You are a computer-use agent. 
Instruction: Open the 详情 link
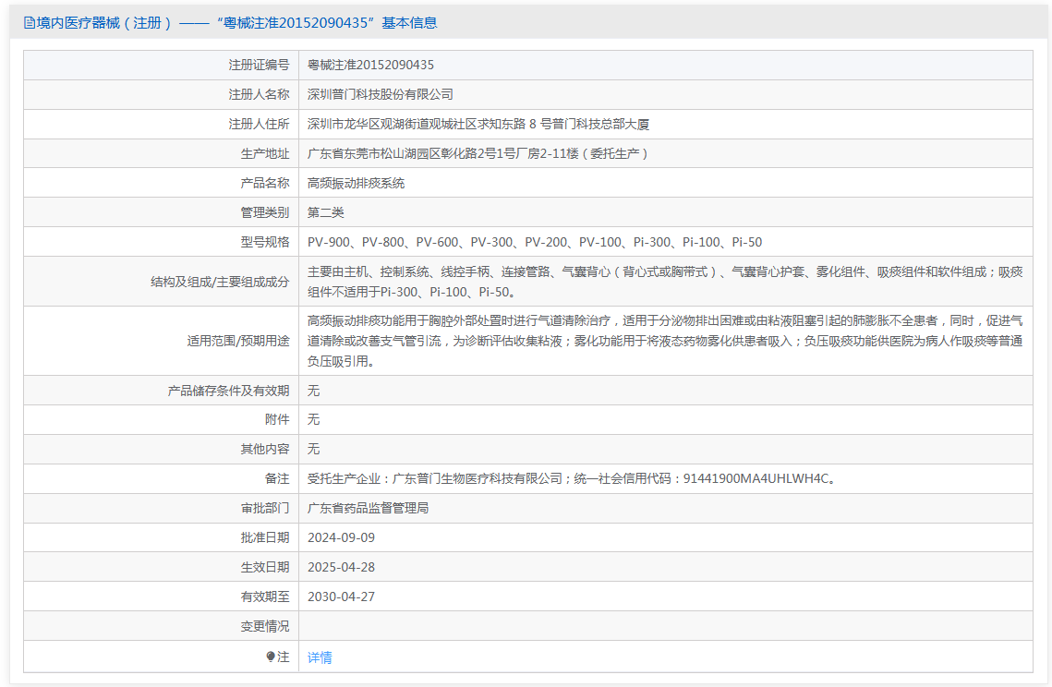point(320,657)
